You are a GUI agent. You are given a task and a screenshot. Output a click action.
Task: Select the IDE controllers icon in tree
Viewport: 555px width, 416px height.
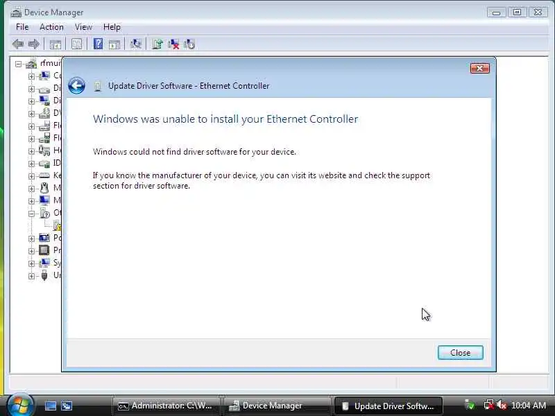[x=44, y=163]
